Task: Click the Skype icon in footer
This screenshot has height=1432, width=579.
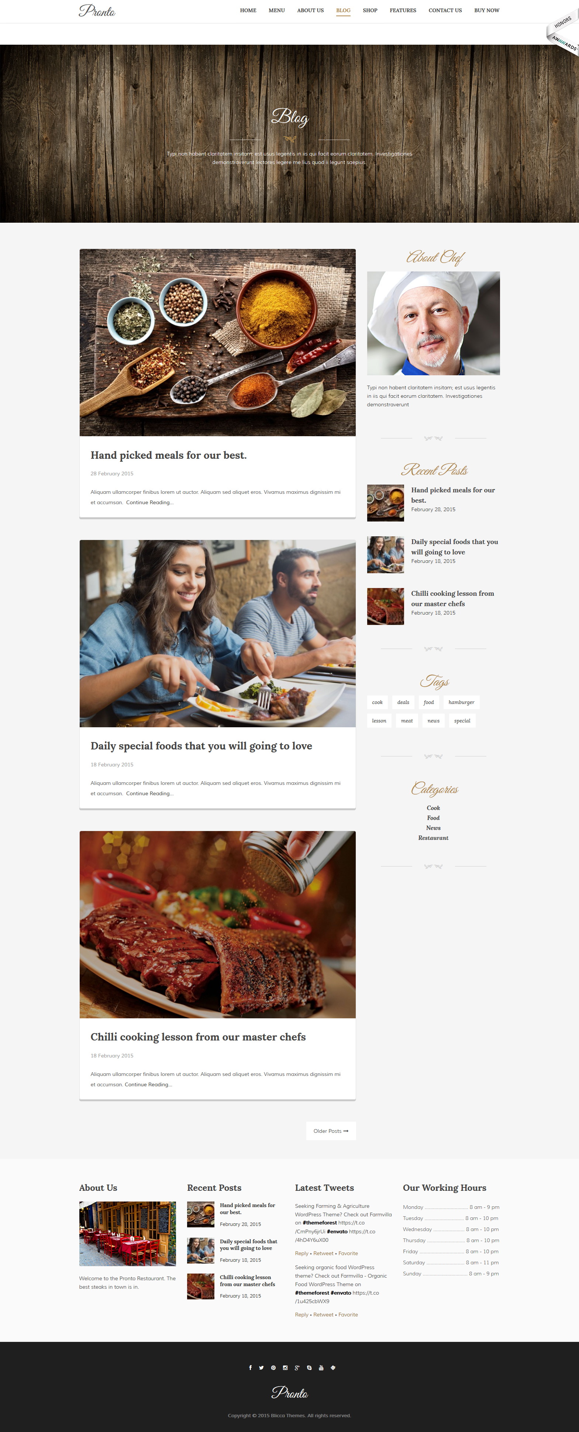Action: 310,1367
